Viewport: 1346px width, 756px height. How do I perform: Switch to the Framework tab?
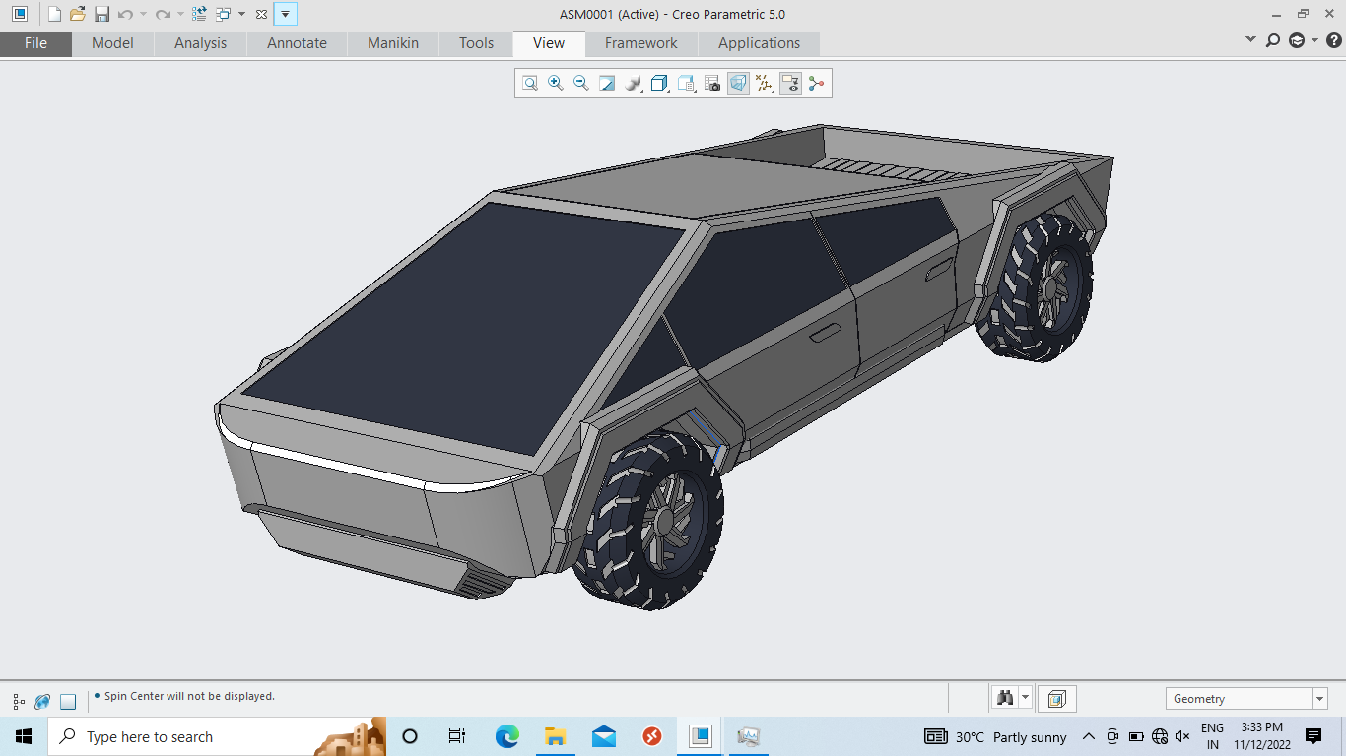(x=640, y=43)
